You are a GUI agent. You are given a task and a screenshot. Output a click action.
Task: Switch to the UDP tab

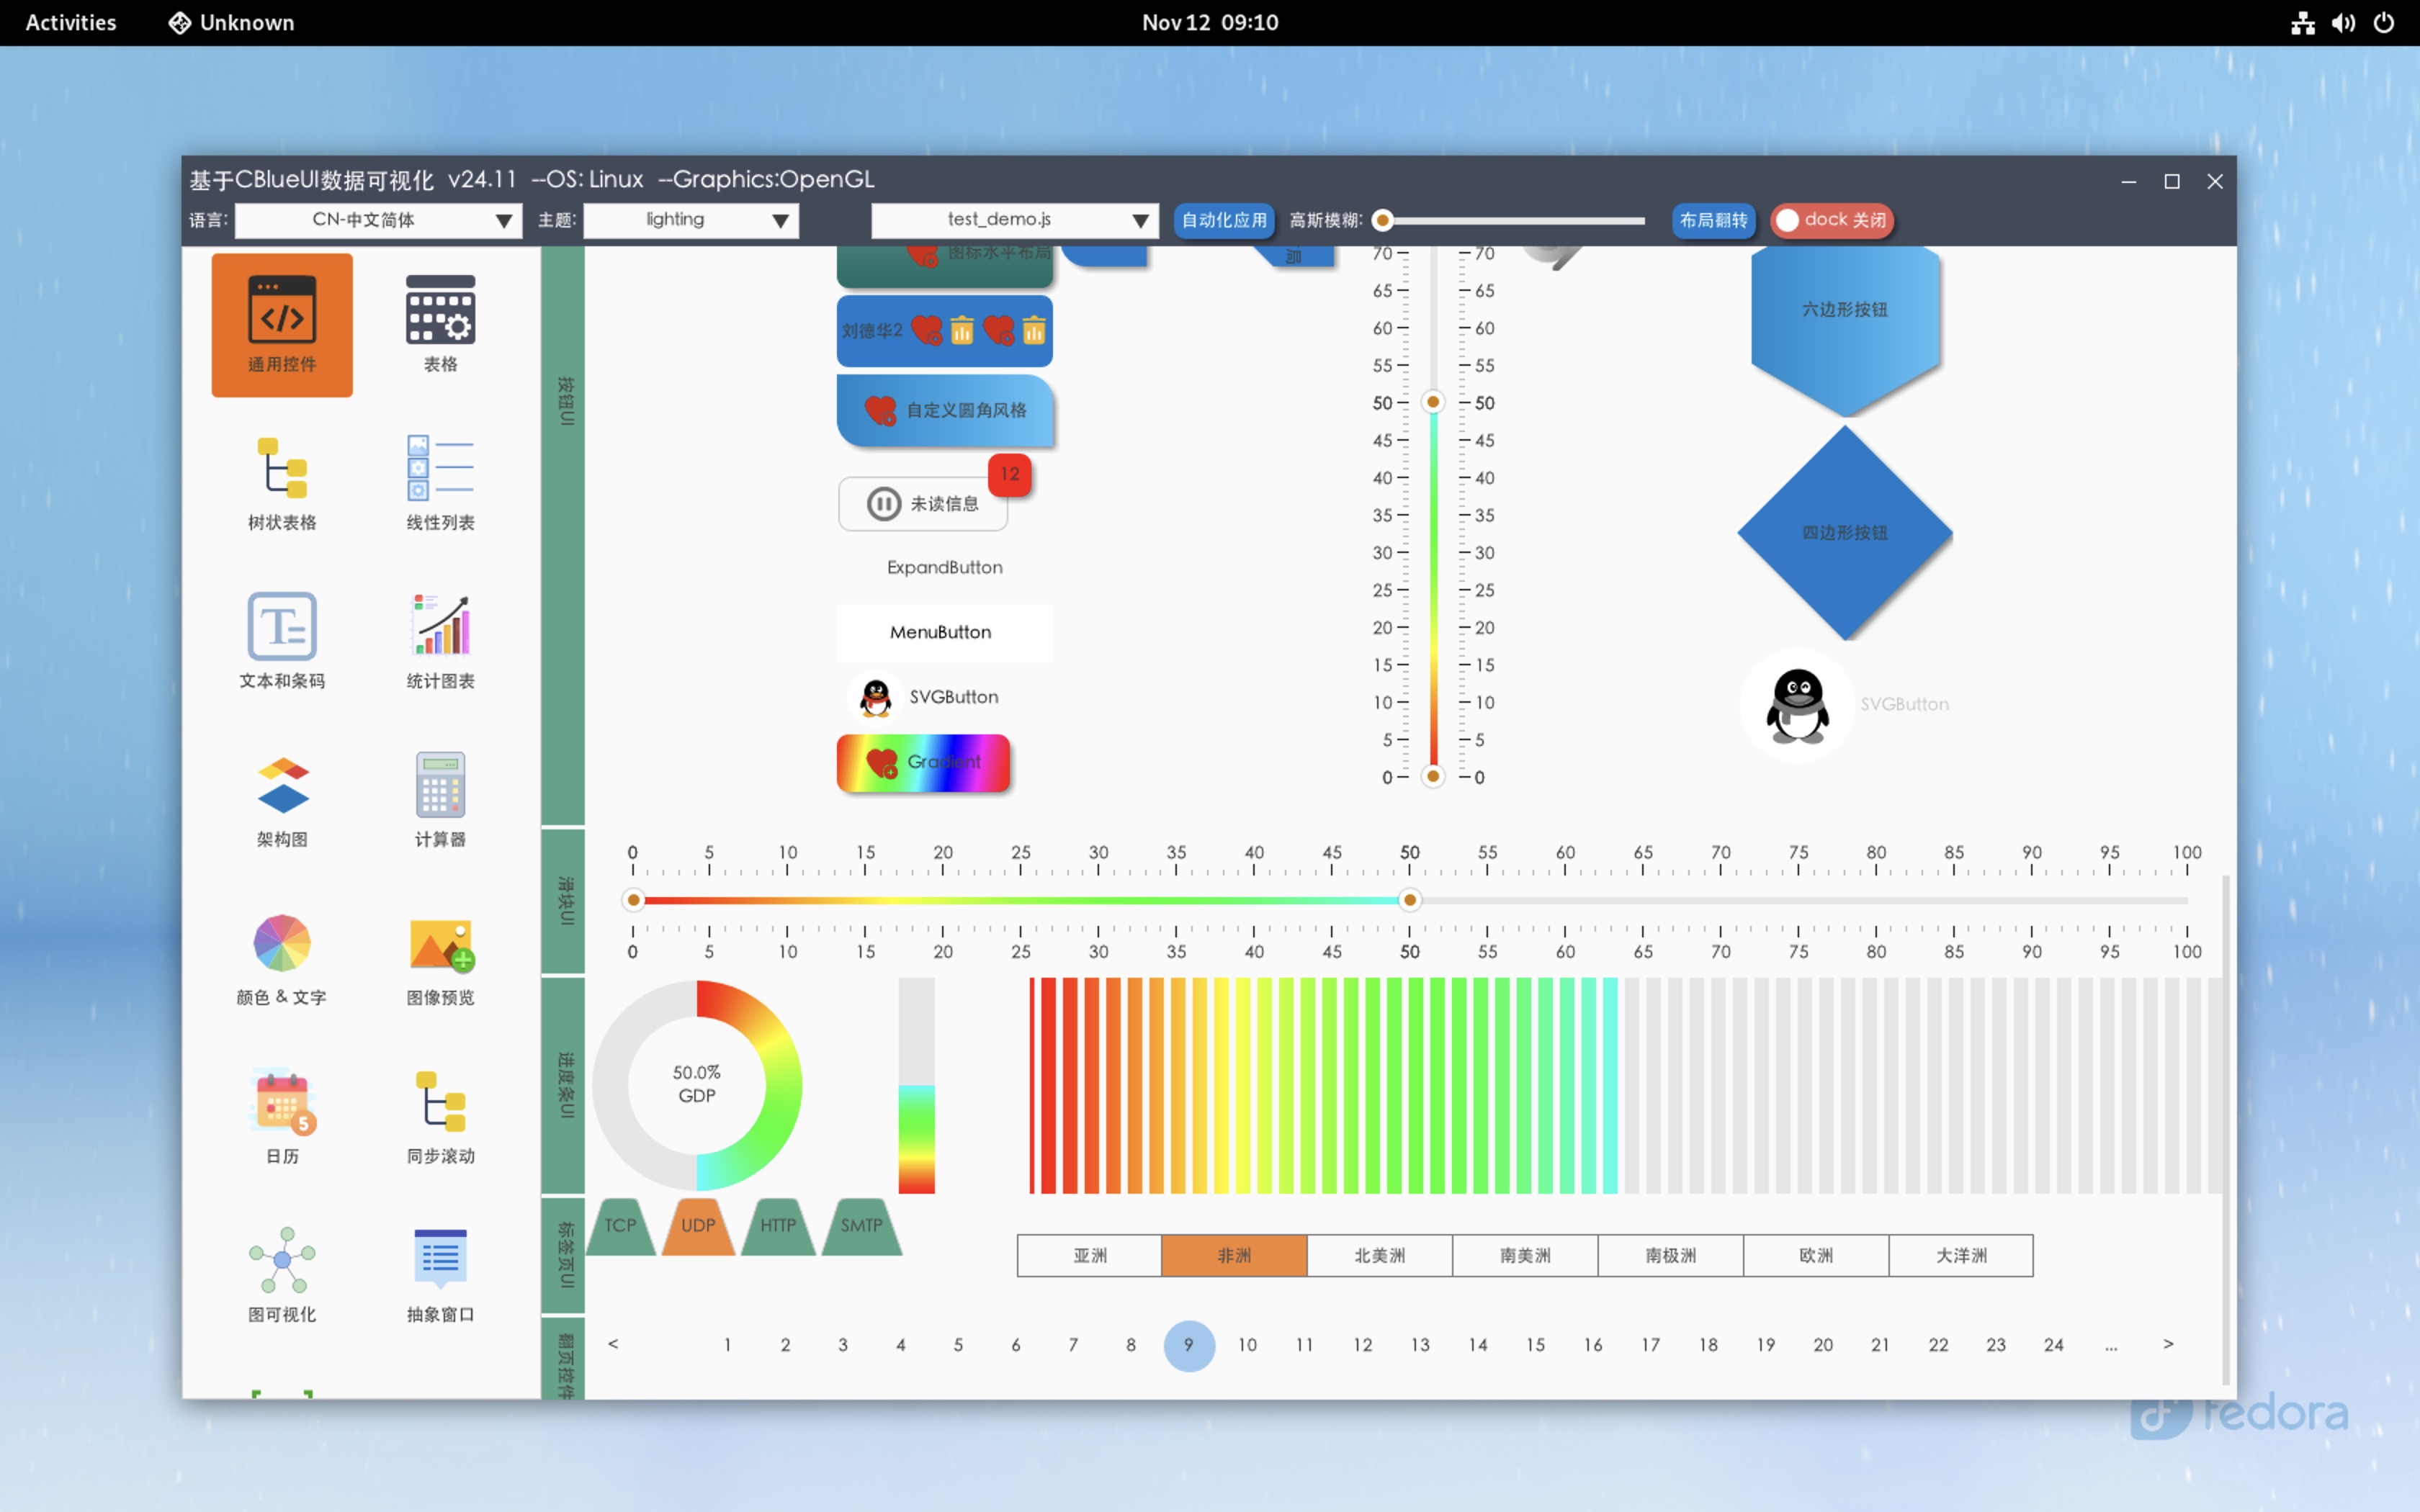click(698, 1226)
